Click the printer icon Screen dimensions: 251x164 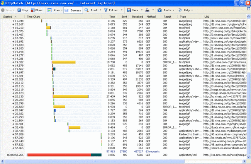coord(147,10)
